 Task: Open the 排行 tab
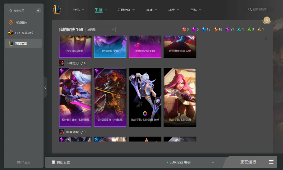[171, 10]
